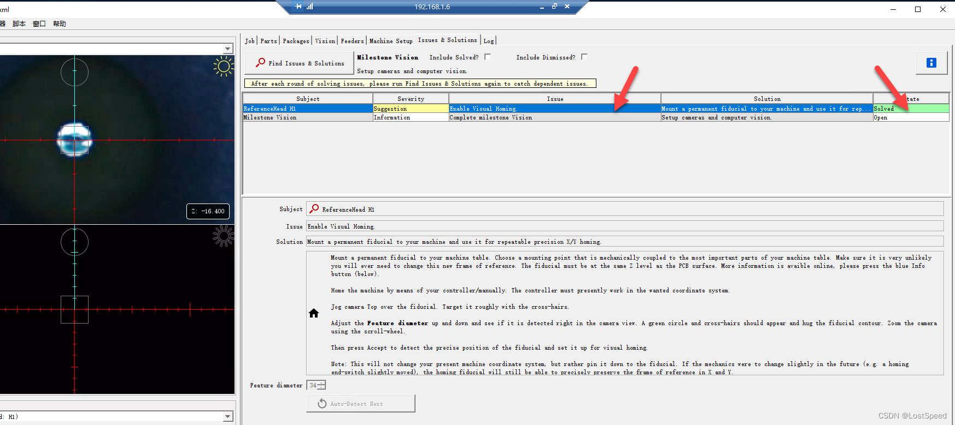The height and width of the screenshot is (425, 955).
Task: Restore the remote session window
Action: pos(554,7)
